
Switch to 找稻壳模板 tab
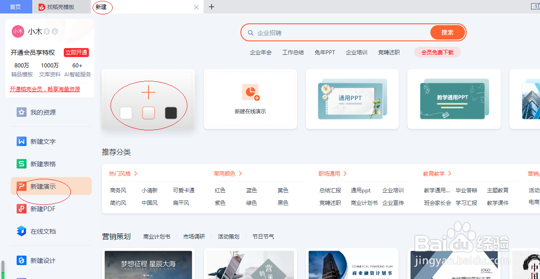[x=62, y=7]
